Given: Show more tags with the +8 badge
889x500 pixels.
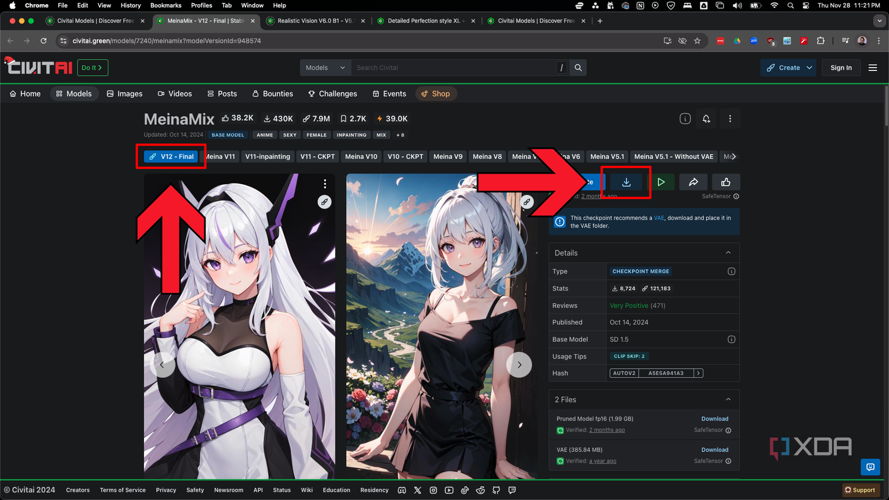Looking at the screenshot, I should pyautogui.click(x=400, y=135).
